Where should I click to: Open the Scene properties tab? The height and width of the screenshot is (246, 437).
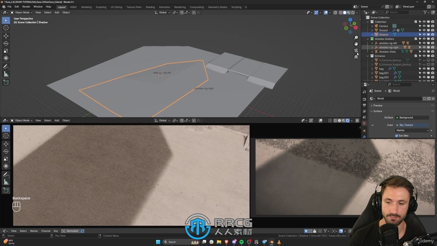click(364, 118)
